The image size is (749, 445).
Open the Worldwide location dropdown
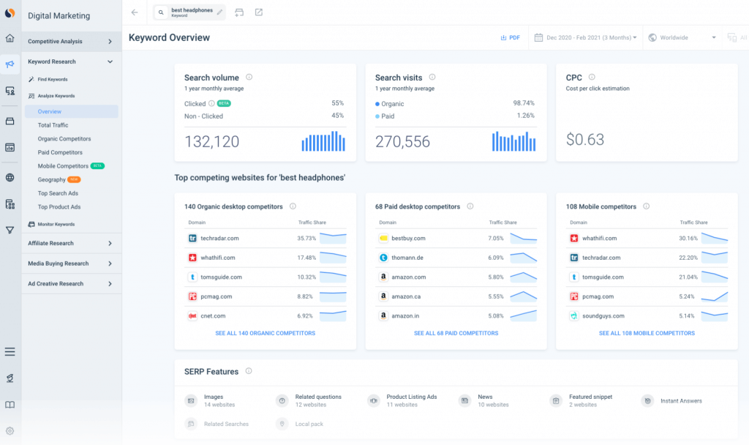[681, 37]
